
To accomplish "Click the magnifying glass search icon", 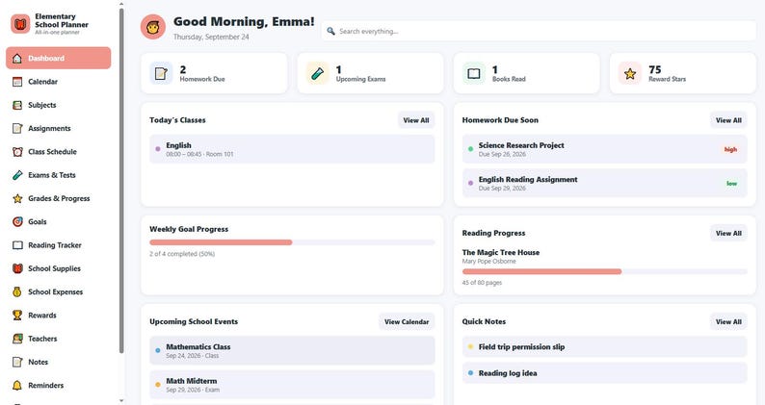I will click(330, 31).
